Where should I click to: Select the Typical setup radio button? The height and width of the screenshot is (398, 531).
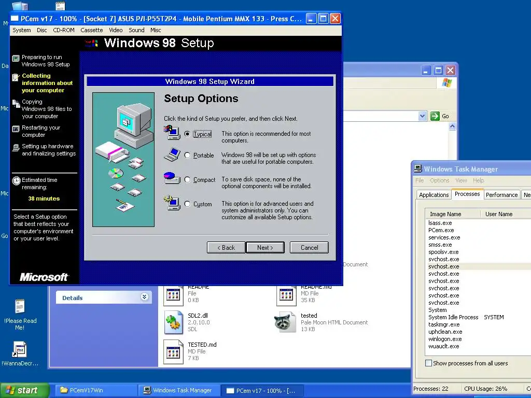[x=187, y=134]
